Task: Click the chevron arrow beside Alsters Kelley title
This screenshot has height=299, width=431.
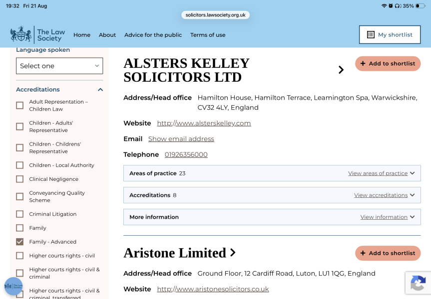Action: (x=341, y=70)
